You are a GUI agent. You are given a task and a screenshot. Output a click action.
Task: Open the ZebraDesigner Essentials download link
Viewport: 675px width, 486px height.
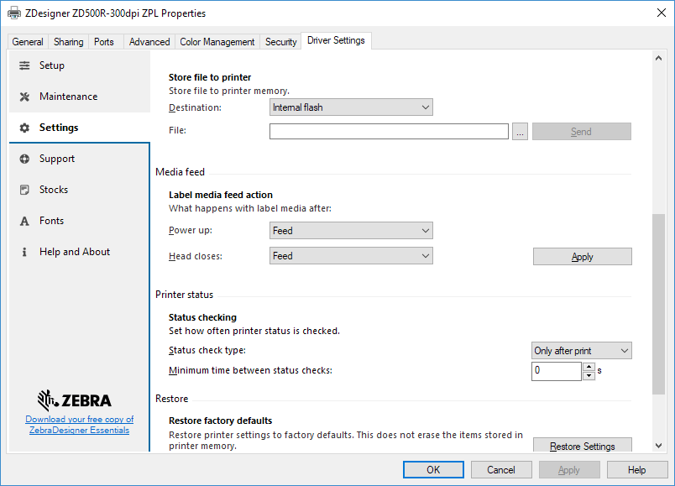79,424
